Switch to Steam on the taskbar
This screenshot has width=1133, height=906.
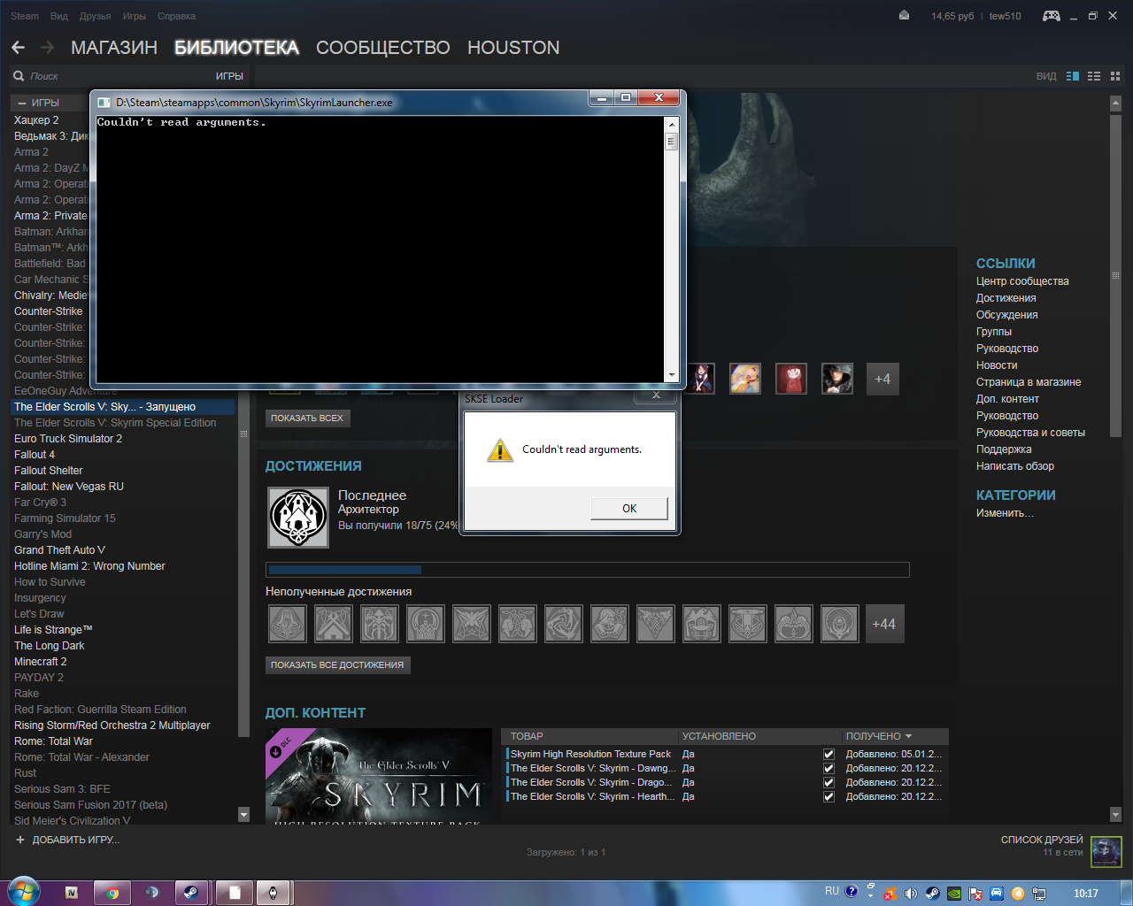tap(191, 893)
